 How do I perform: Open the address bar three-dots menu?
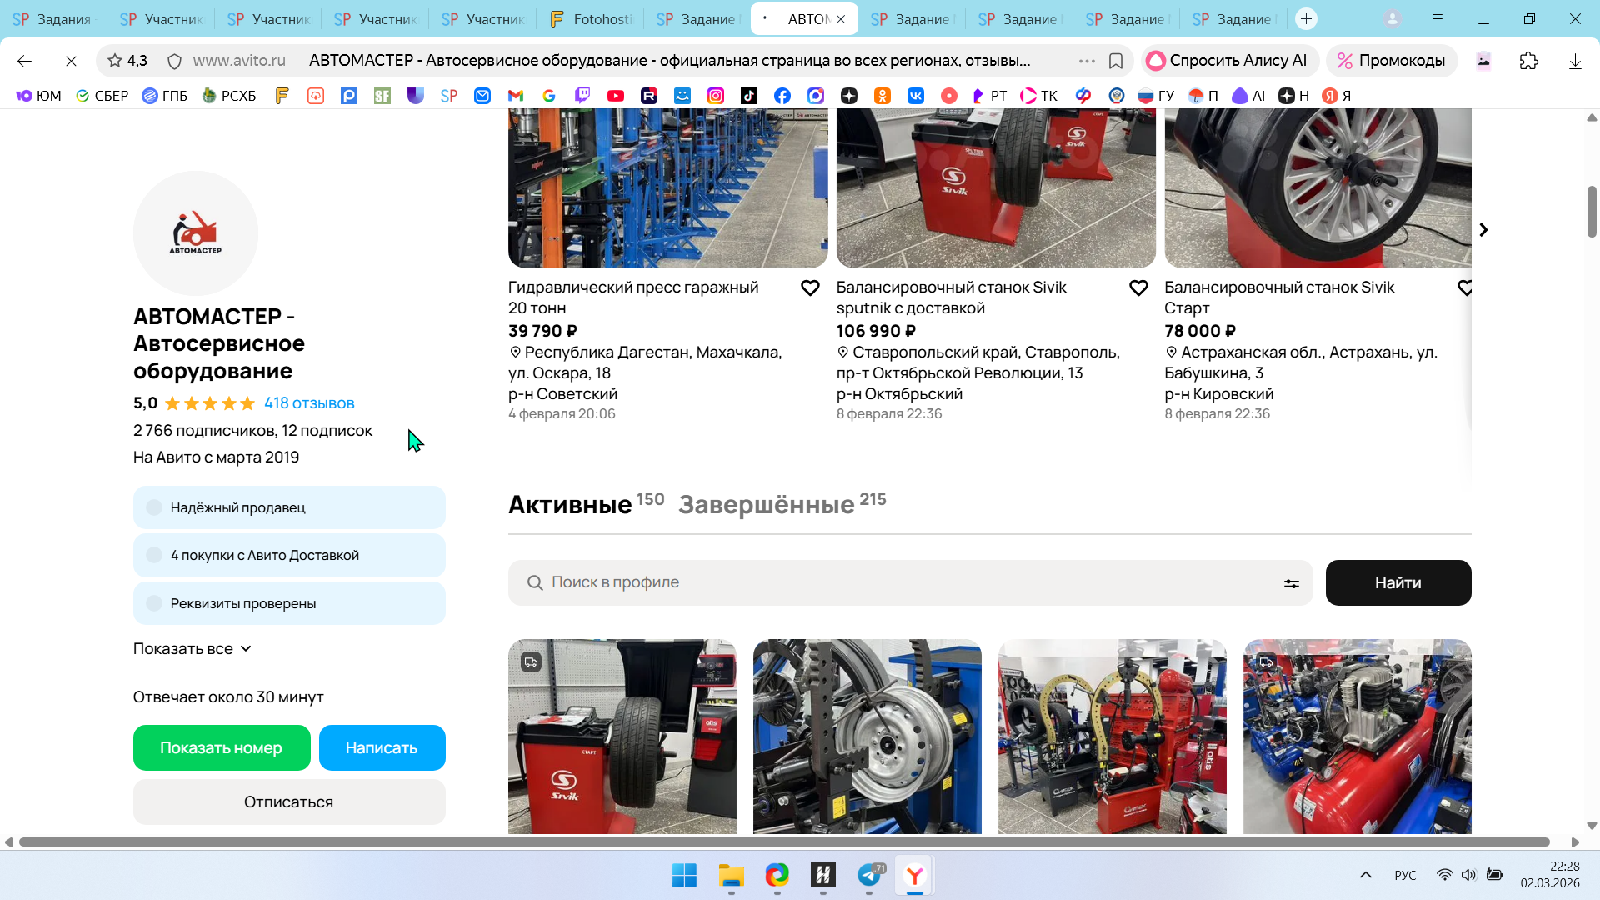[x=1087, y=61]
